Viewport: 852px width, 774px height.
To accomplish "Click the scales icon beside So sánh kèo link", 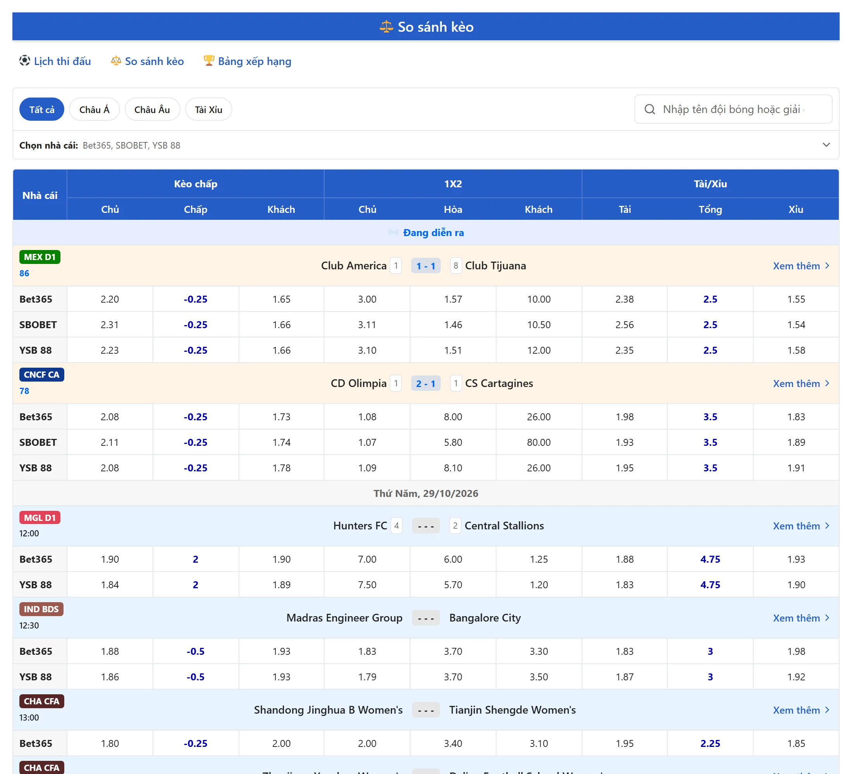I will pos(116,61).
